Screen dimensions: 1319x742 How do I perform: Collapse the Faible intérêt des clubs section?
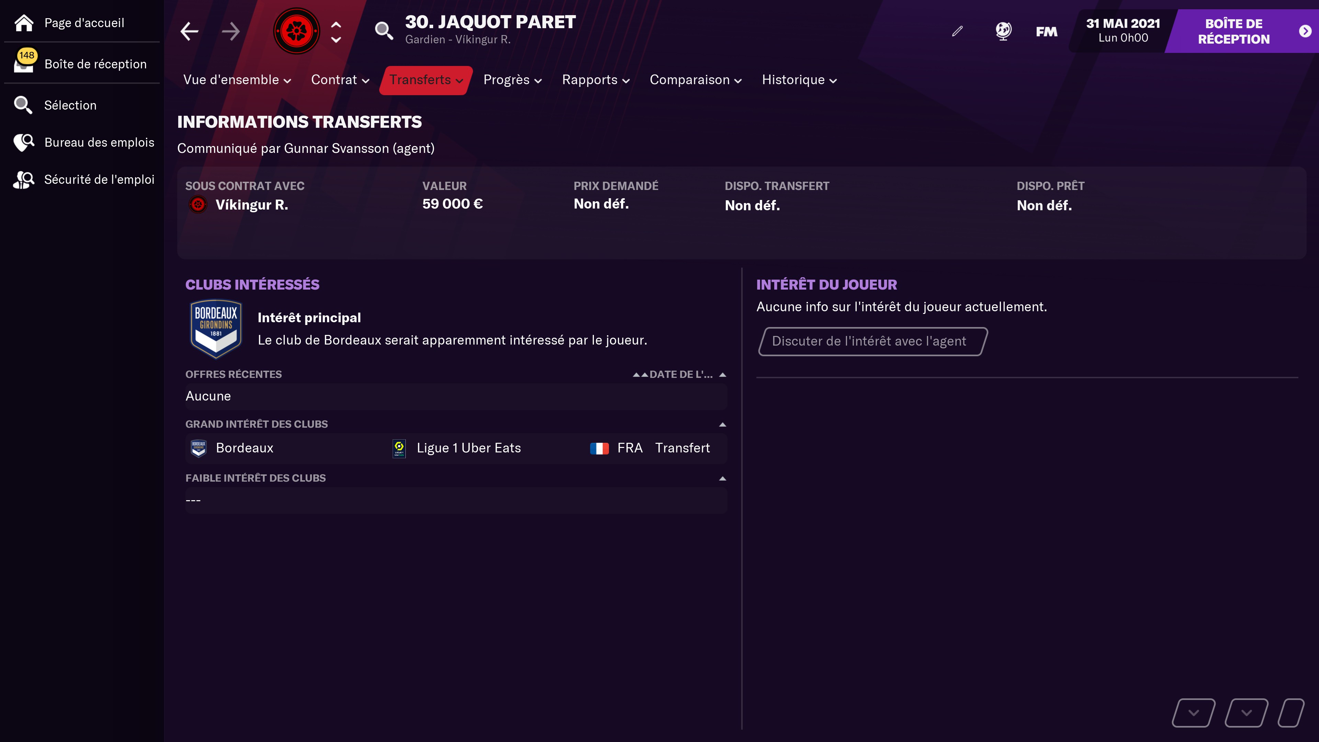[722, 479]
